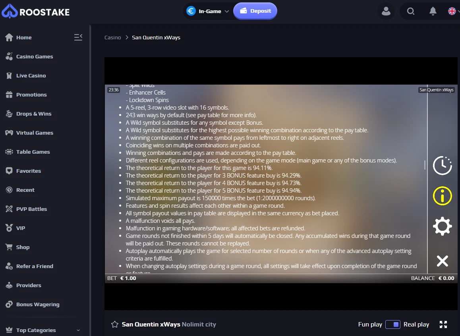The width and height of the screenshot is (460, 336).
Task: Click the Favorites heart icon
Action: [9, 171]
